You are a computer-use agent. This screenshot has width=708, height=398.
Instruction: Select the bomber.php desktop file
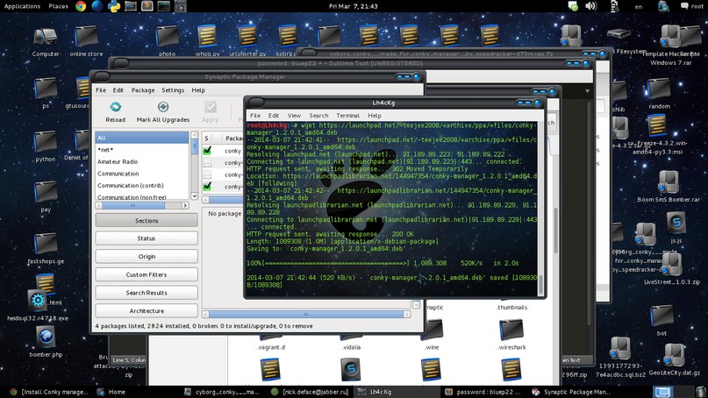[x=46, y=336]
